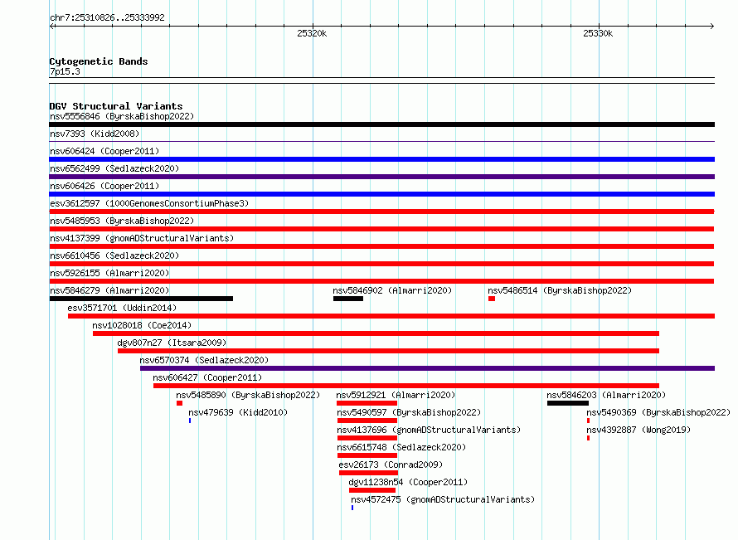
Task: Open esv3612597 (1000GenomesConsortiumPhase3) label
Action: pos(149,203)
